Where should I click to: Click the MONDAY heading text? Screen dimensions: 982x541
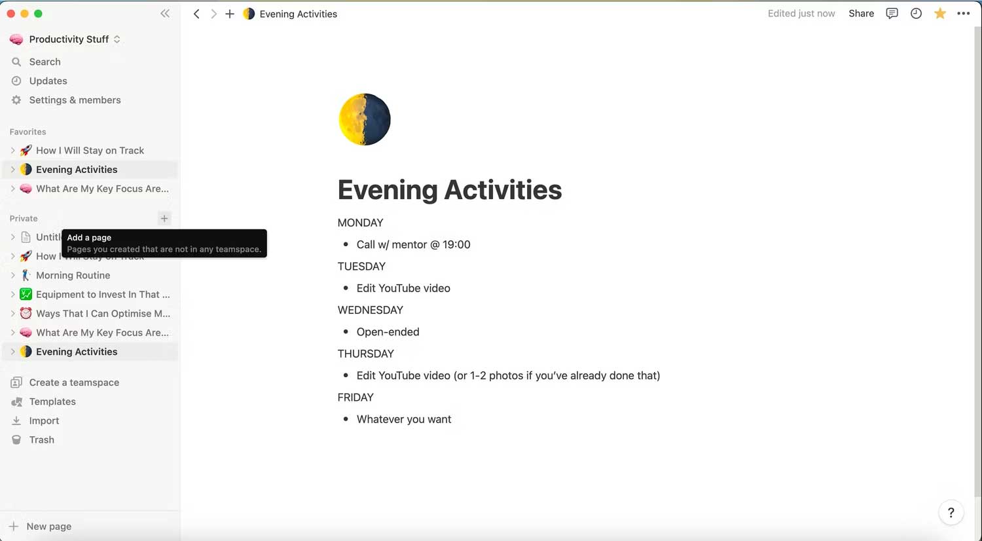(360, 223)
